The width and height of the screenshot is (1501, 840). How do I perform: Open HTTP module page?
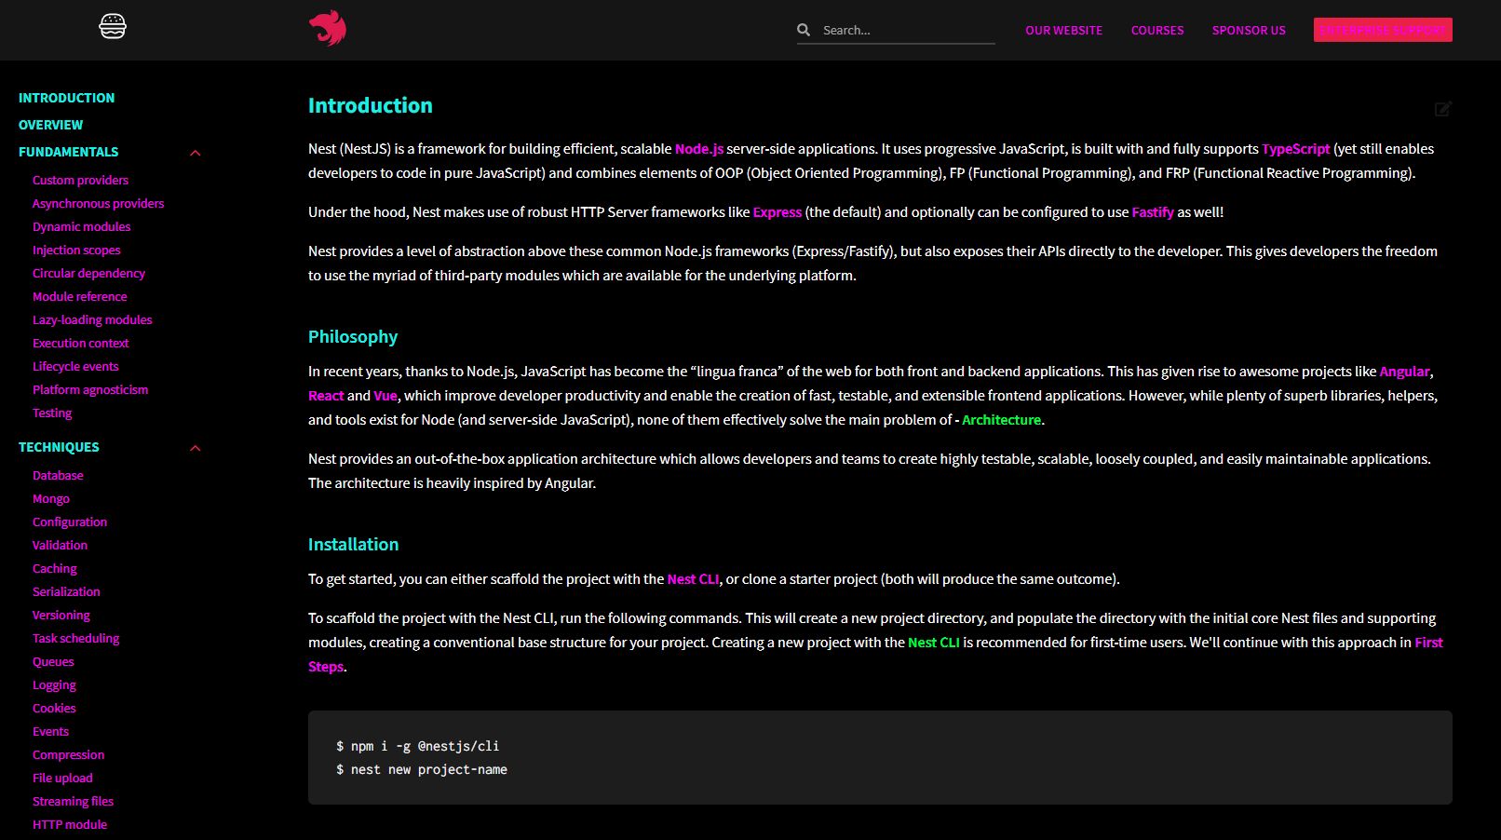pyautogui.click(x=70, y=824)
